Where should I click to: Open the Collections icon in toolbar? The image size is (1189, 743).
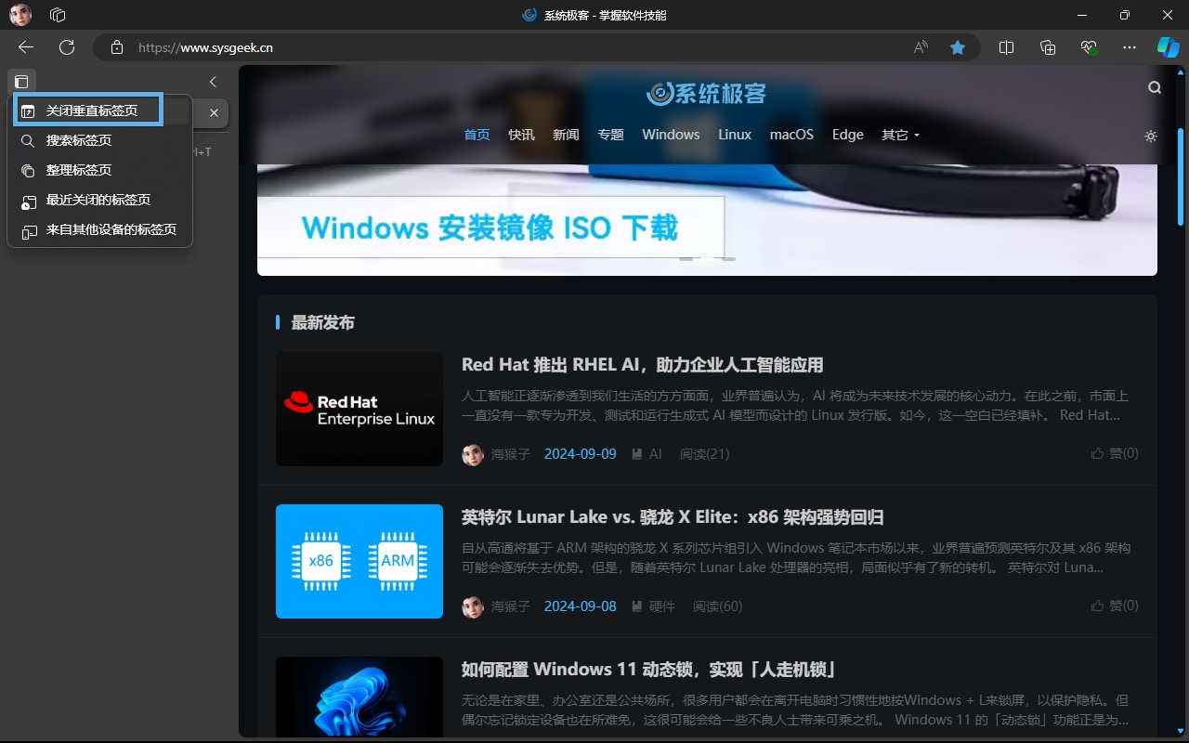[1048, 47]
